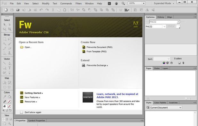Click the Undo arrow in main toolbar
The image size is (198, 126).
(41, 10)
